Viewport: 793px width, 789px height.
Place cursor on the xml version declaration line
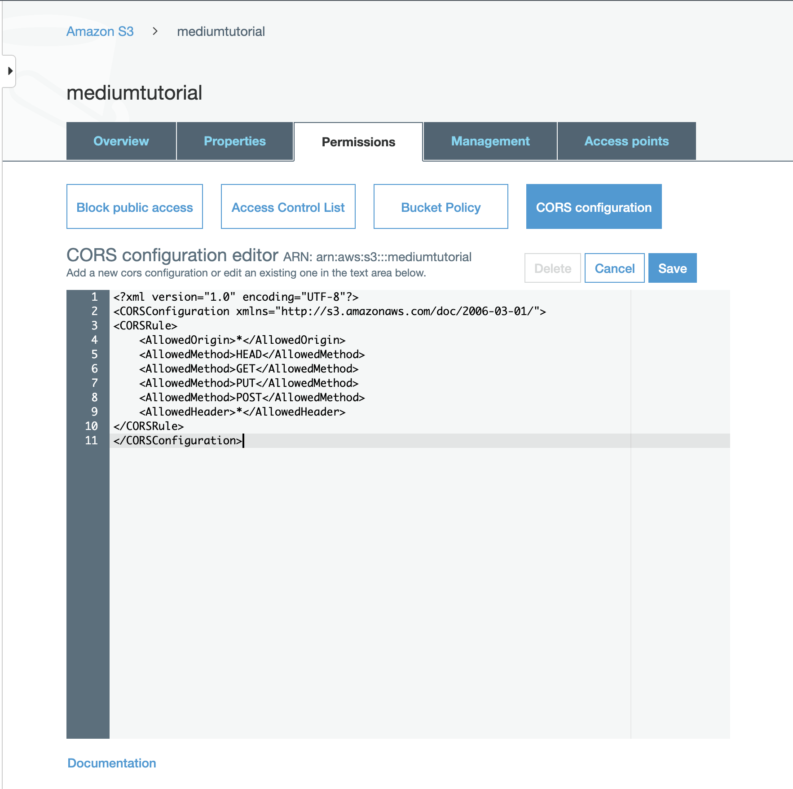pos(236,297)
